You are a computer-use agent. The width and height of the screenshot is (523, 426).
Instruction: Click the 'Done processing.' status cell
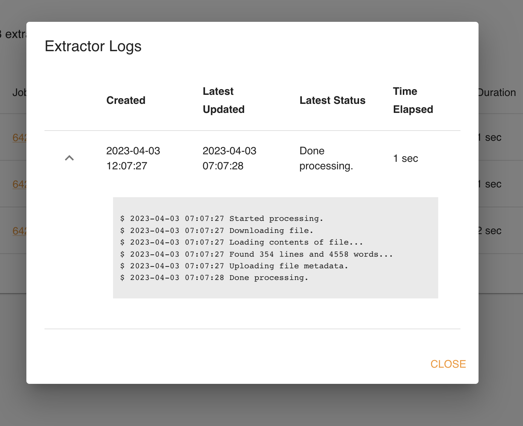(x=326, y=158)
